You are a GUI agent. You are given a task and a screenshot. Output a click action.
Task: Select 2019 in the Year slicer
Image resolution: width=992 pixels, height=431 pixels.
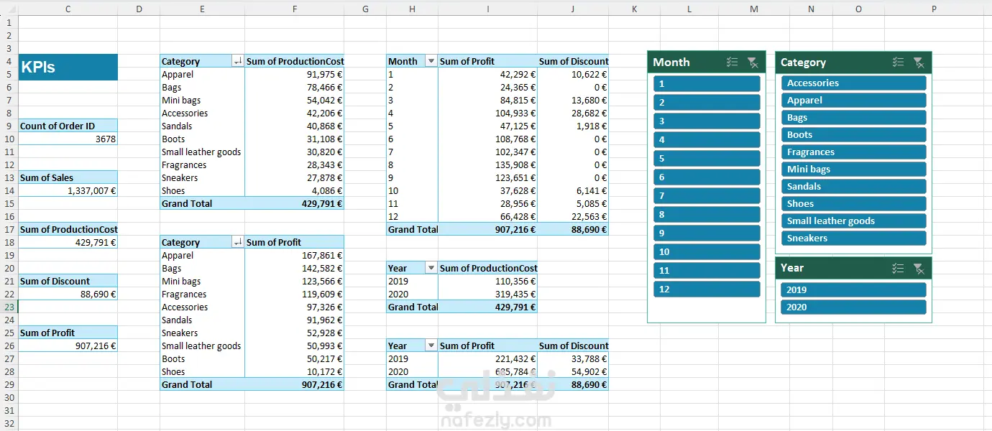coord(853,289)
